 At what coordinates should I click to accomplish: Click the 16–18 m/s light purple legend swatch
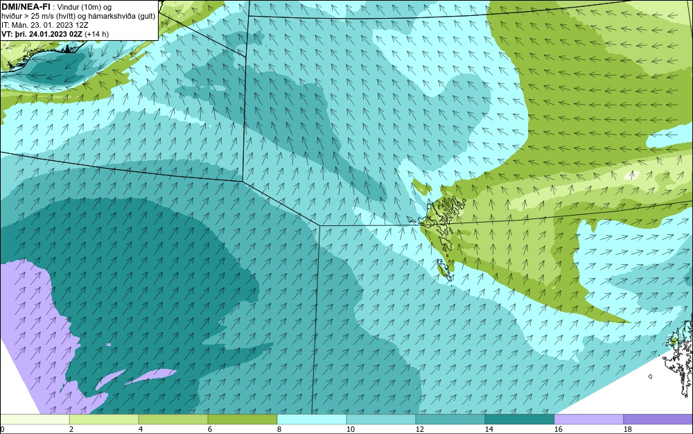(x=588, y=419)
